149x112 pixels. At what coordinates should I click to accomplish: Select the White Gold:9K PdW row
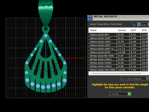coord(118,56)
